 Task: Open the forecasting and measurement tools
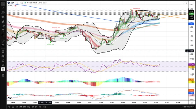(3, 22)
